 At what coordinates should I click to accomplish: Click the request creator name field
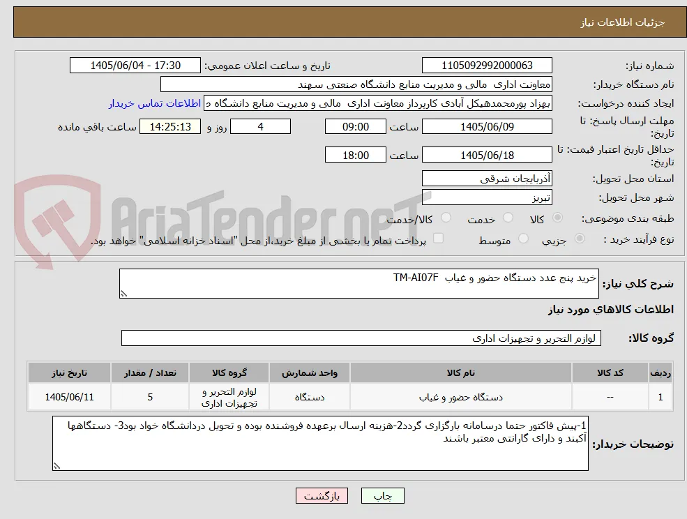point(378,103)
